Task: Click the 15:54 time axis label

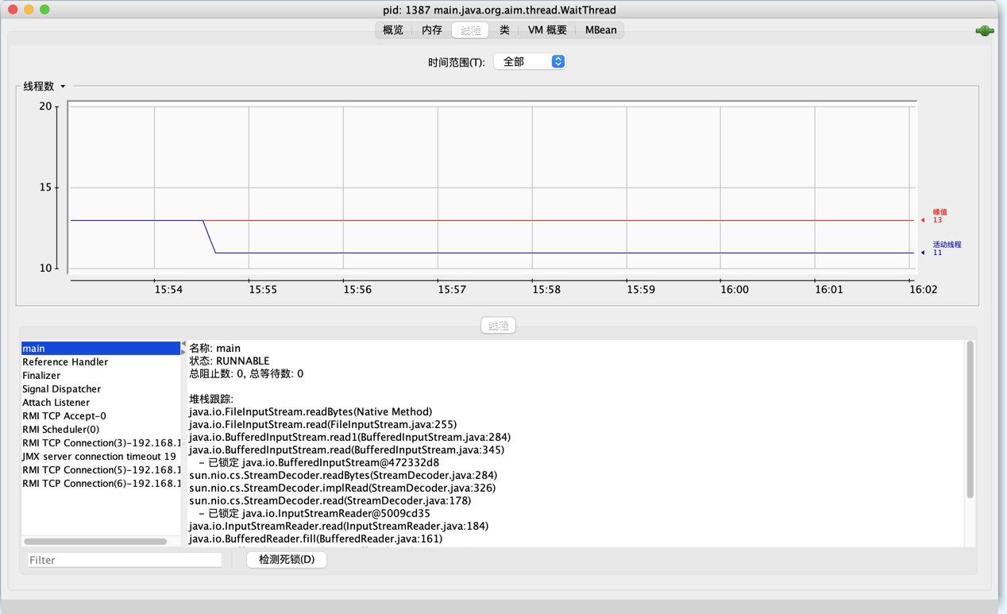Action: click(168, 290)
